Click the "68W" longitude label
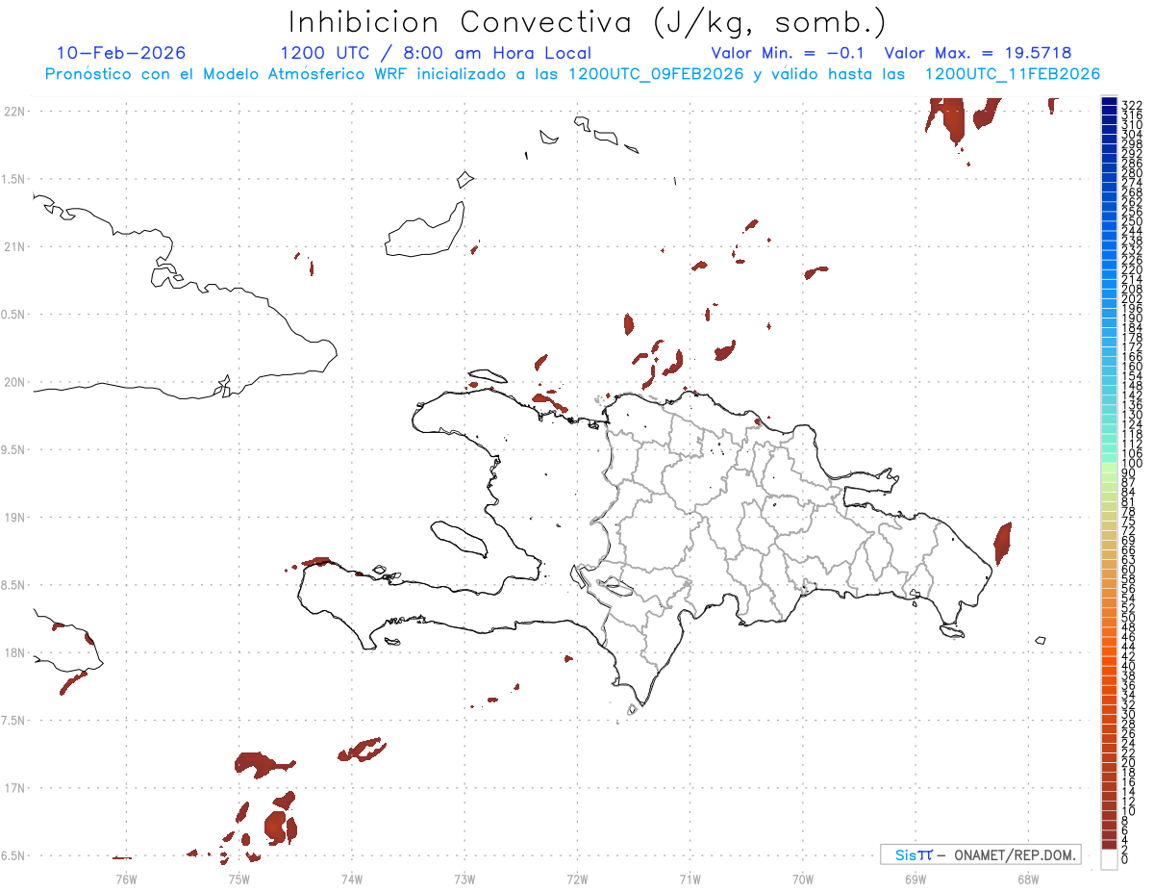The height and width of the screenshot is (892, 1154). (x=1028, y=879)
